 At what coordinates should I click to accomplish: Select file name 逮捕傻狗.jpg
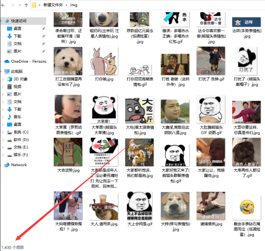211,224
